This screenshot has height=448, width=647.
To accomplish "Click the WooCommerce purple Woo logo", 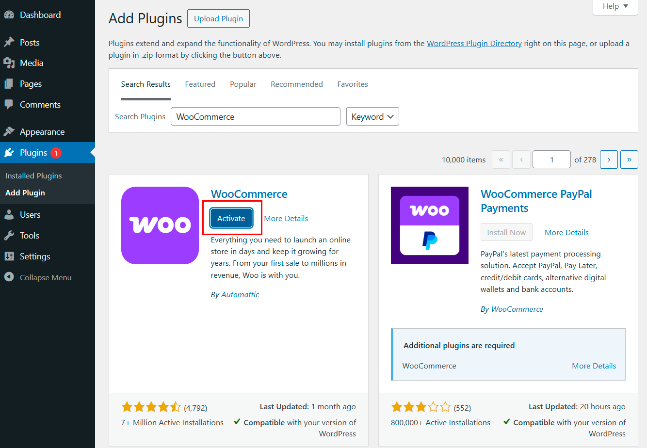I will (x=160, y=225).
